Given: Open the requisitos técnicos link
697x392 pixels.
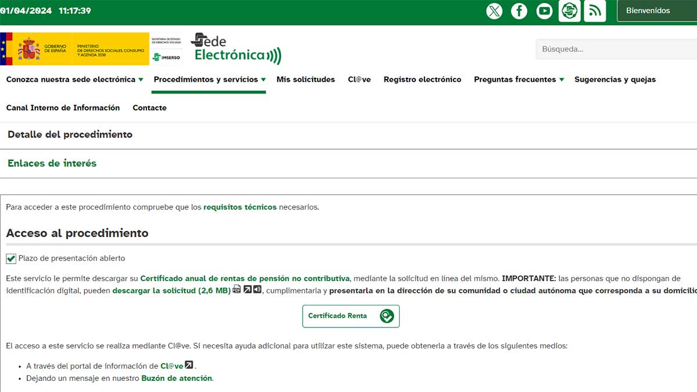Looking at the screenshot, I should click(239, 206).
